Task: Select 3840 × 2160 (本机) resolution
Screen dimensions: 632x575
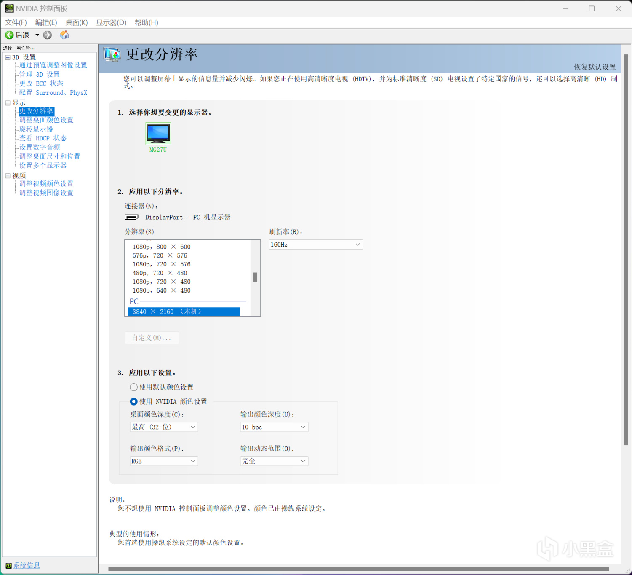Action: (x=184, y=312)
